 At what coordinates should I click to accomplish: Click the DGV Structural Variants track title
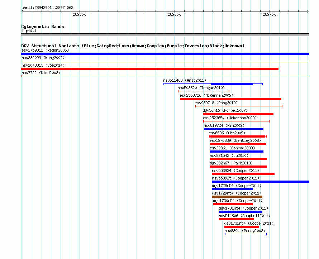click(x=133, y=46)
